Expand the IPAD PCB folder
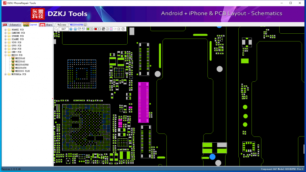Image resolution: width=306 pixels, height=172 pixels. pos(6,49)
